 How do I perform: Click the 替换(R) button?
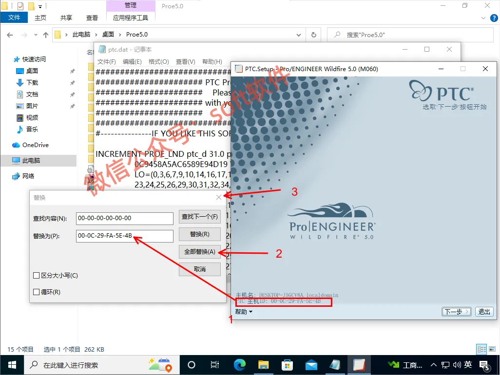click(200, 234)
